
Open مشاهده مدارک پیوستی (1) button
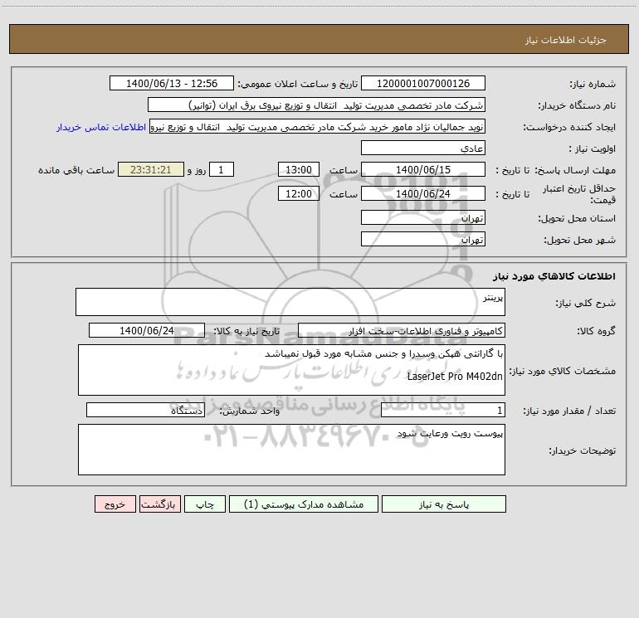(304, 504)
